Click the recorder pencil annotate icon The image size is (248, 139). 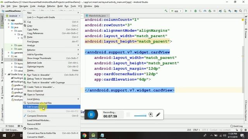pyautogui.click(x=158, y=114)
